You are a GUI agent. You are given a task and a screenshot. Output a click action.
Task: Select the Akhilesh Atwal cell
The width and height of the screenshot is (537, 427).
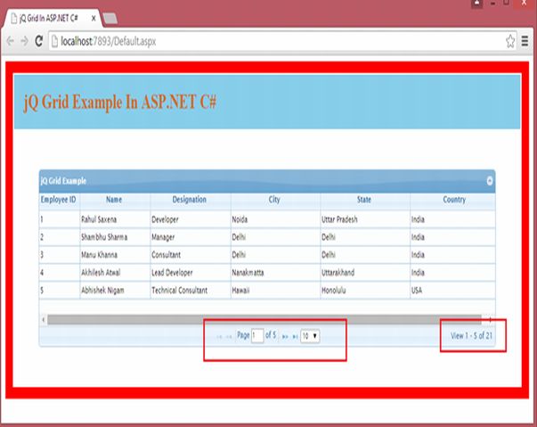click(x=115, y=273)
